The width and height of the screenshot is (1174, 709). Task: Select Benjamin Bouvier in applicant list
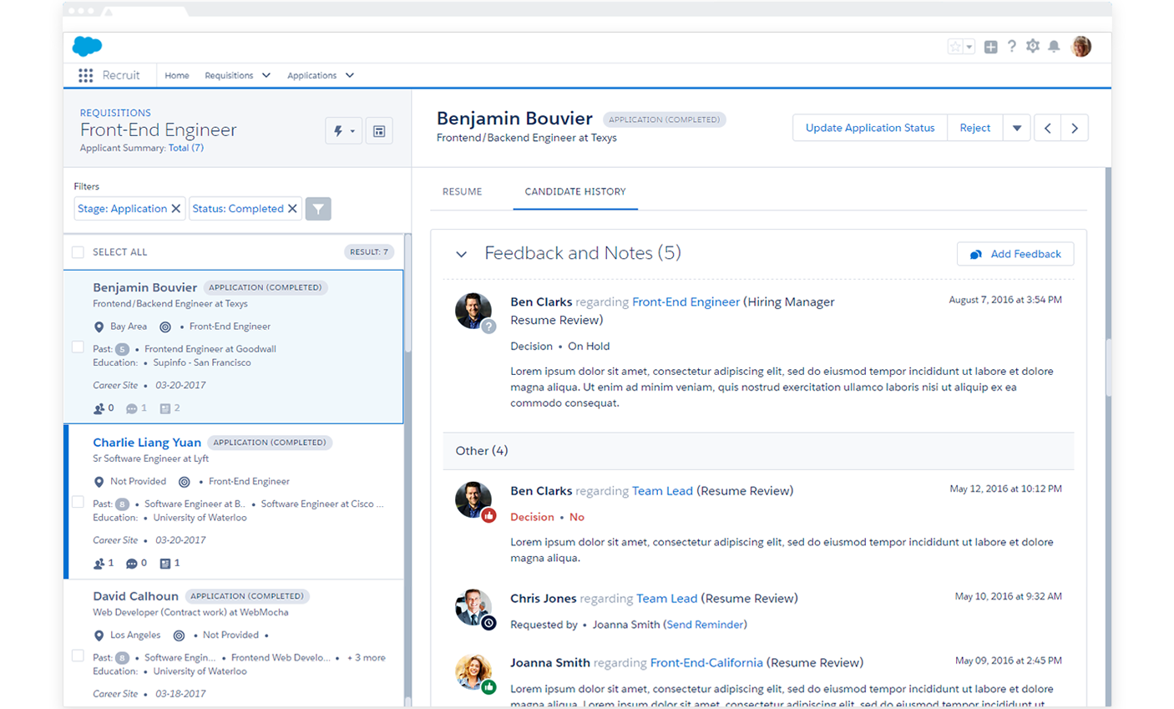click(144, 287)
